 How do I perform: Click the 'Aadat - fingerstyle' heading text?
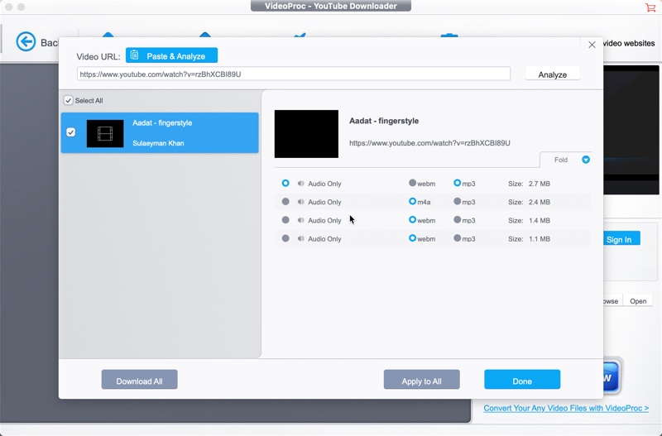[384, 121]
